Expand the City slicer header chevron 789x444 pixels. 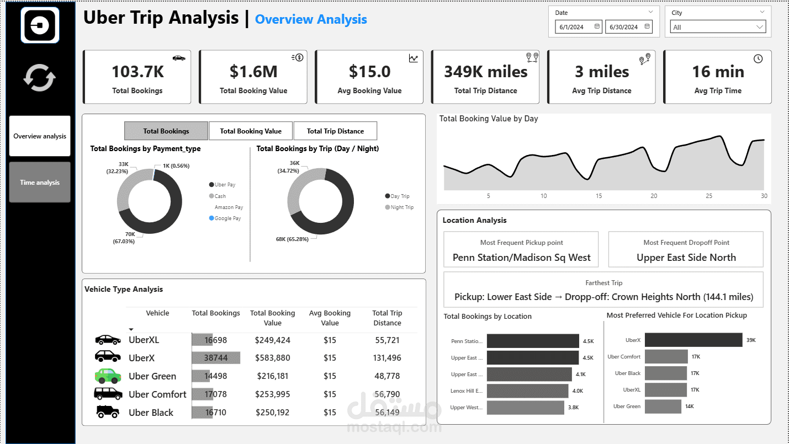762,12
